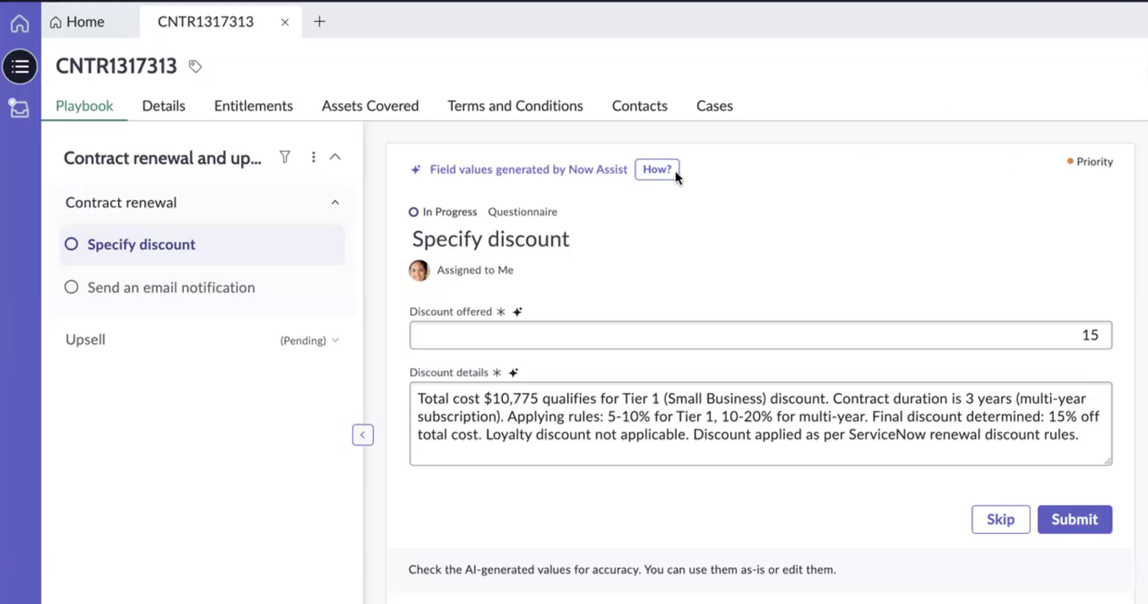Screen dimensions: 1148x604
Task: Open the Entitlements tab
Action: (x=253, y=105)
